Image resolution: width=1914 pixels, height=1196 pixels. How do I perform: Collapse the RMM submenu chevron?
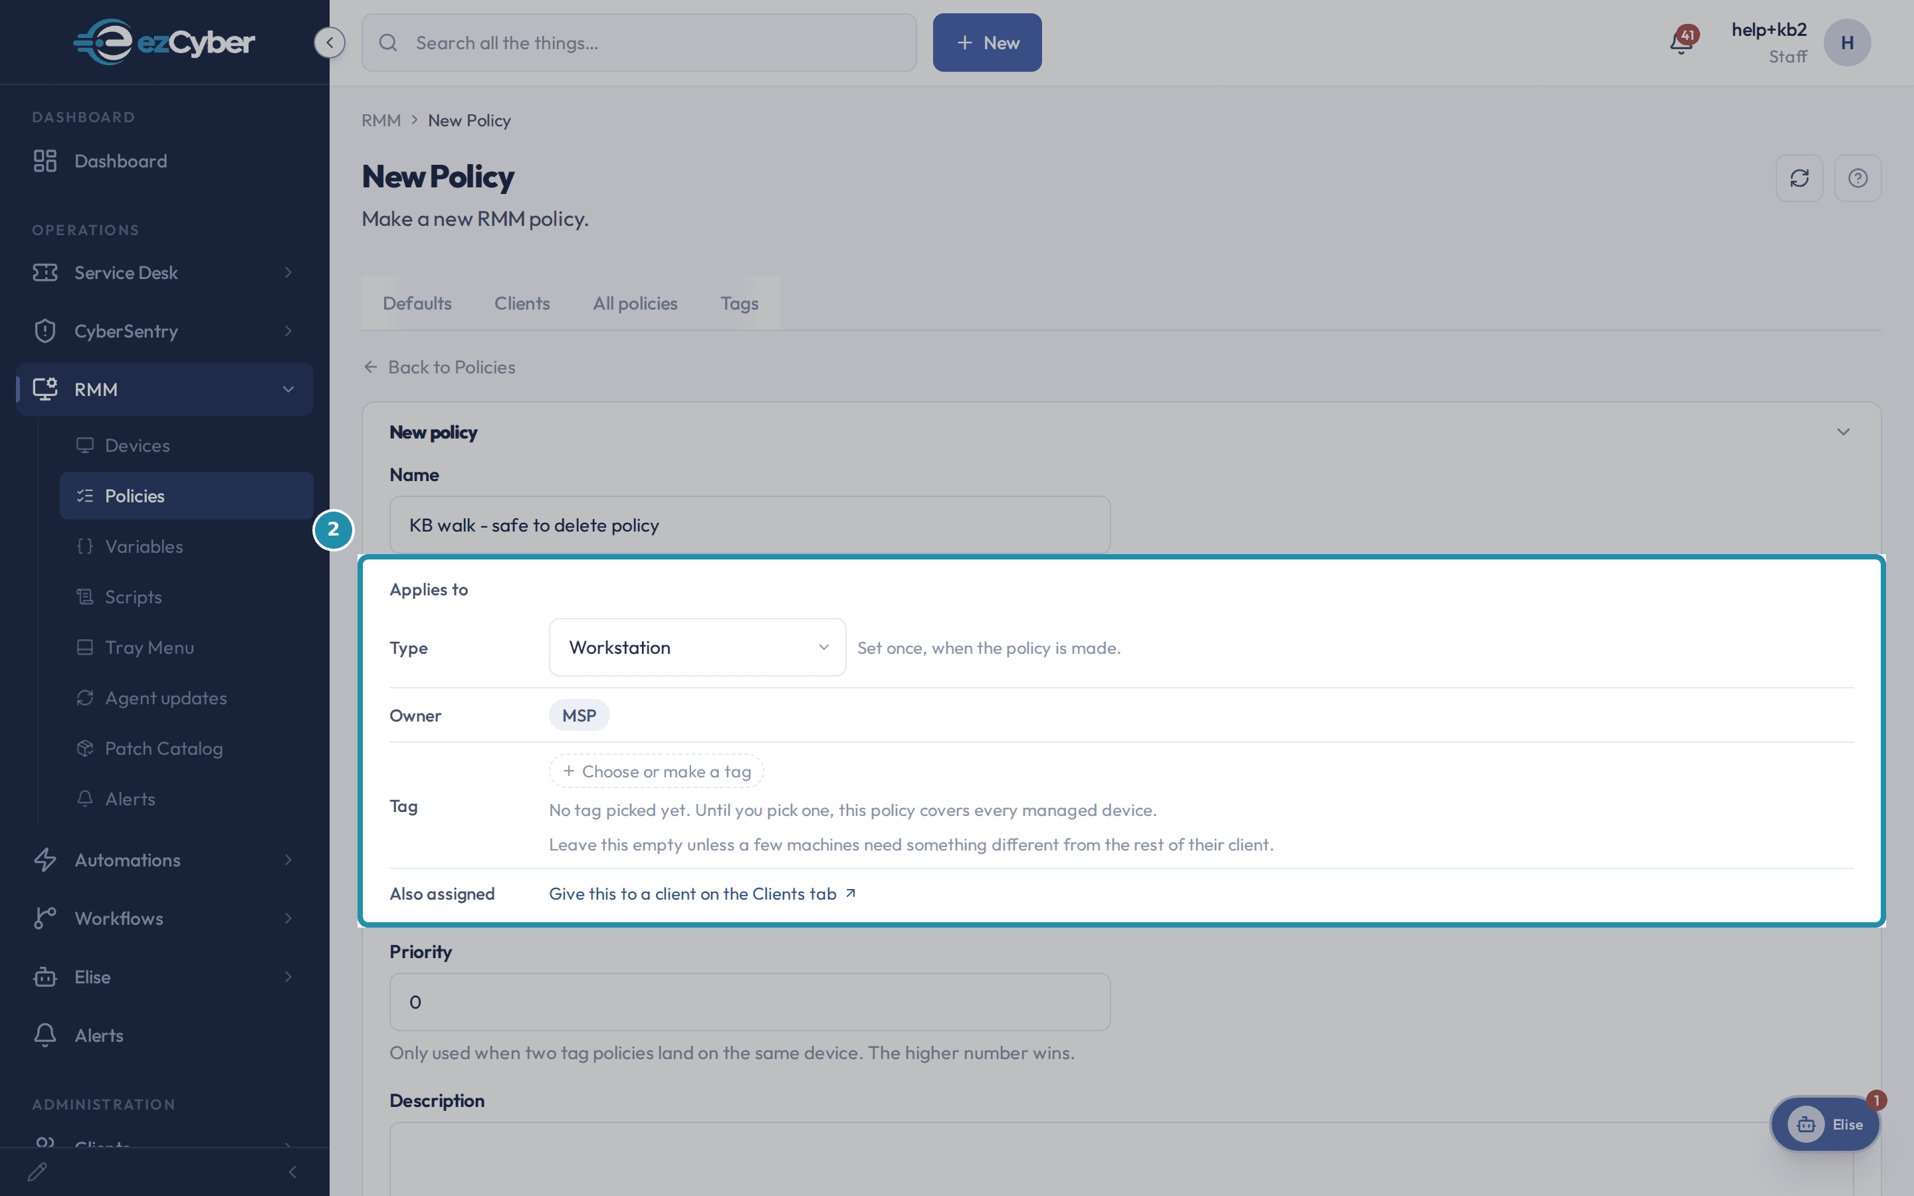pos(288,389)
